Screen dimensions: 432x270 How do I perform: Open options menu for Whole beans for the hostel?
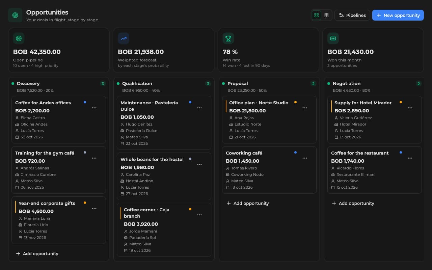tap(199, 165)
